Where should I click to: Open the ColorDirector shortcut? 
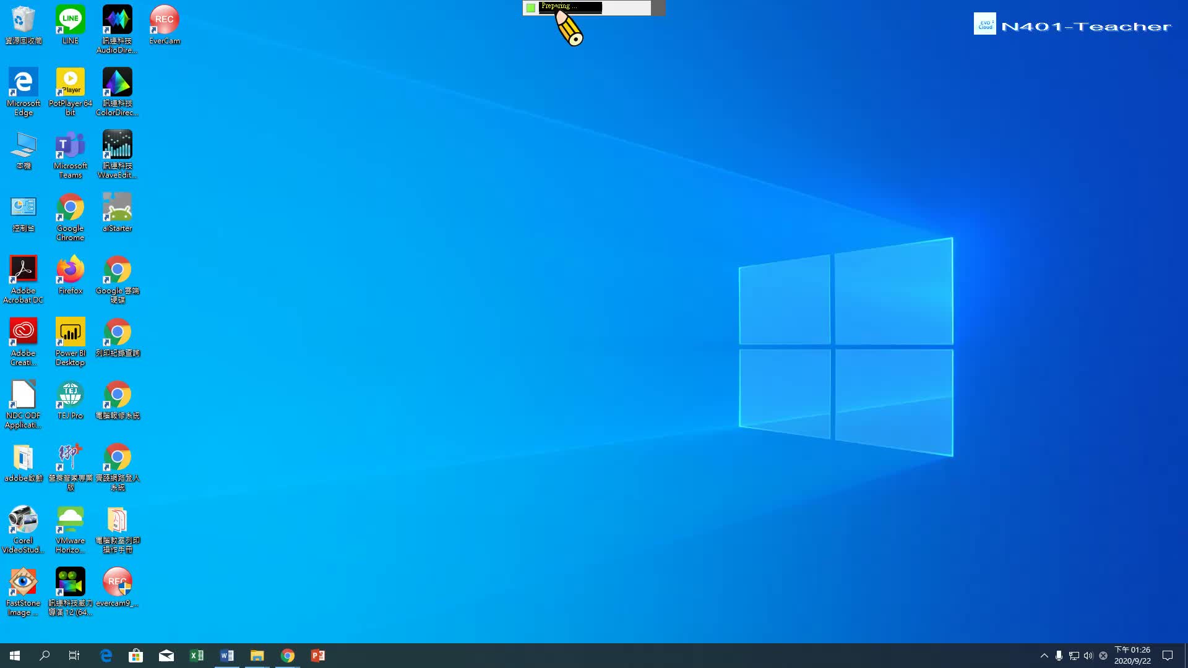[117, 92]
